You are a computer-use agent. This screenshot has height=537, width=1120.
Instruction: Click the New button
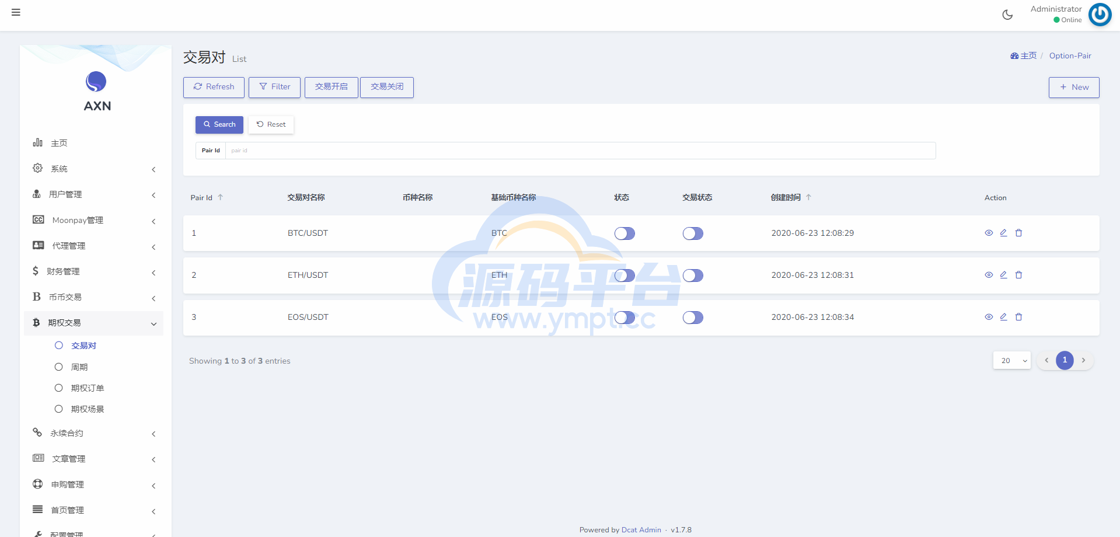(1073, 87)
